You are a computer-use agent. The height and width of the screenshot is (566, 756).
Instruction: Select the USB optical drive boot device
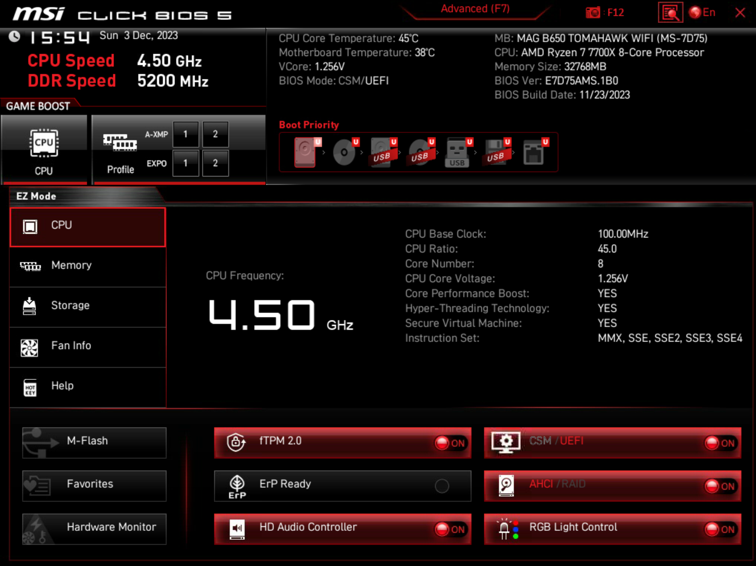tap(421, 152)
